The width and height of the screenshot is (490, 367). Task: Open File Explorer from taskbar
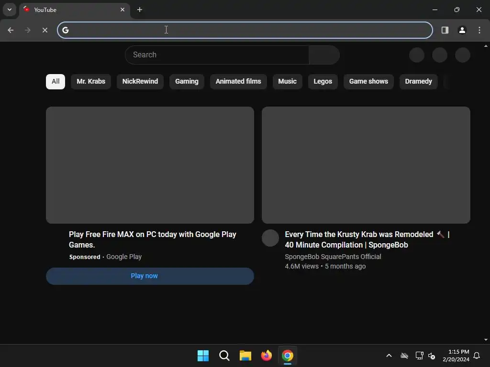point(245,356)
